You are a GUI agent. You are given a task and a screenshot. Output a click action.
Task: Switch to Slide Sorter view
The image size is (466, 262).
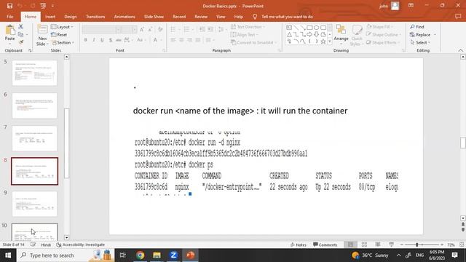pyautogui.click(x=364, y=245)
